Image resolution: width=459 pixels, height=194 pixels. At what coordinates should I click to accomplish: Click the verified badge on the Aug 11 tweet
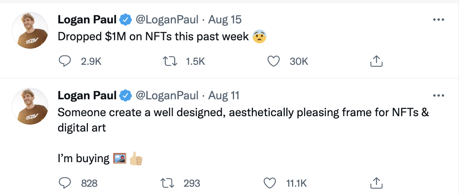pos(126,95)
